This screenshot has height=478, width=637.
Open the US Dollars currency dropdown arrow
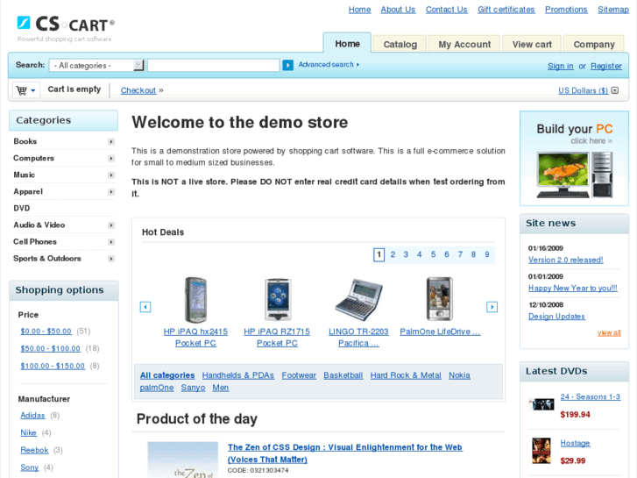615,90
